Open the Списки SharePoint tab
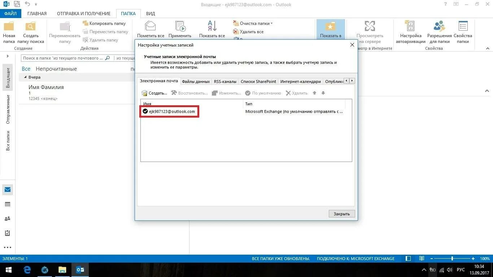This screenshot has width=493, height=277. pyautogui.click(x=258, y=82)
